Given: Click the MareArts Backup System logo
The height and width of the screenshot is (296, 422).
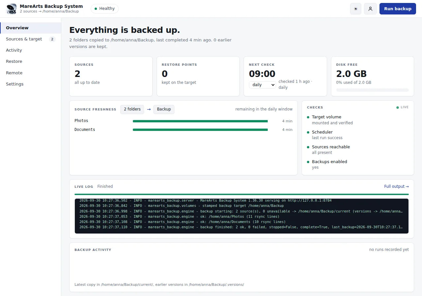Looking at the screenshot, I should [12, 9].
